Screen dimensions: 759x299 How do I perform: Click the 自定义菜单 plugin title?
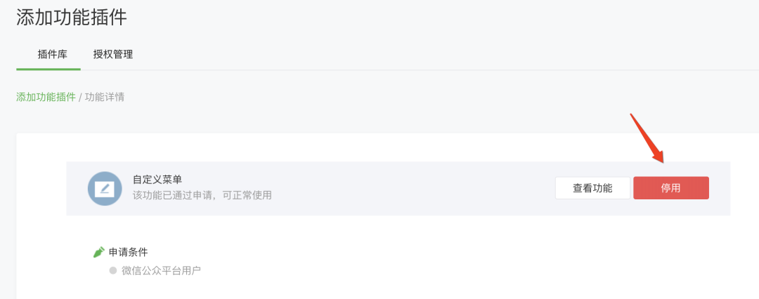(x=157, y=180)
